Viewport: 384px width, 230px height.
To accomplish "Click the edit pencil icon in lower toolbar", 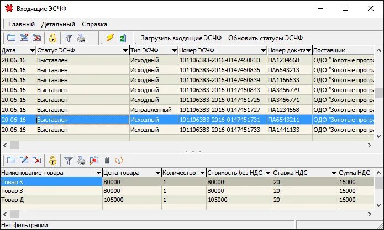I will (x=24, y=161).
